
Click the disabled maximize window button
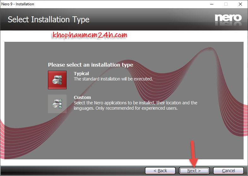point(226,4)
